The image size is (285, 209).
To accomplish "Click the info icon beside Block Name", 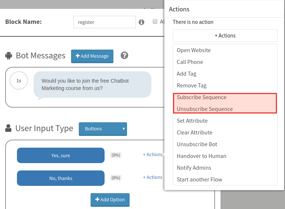I will coord(141,22).
